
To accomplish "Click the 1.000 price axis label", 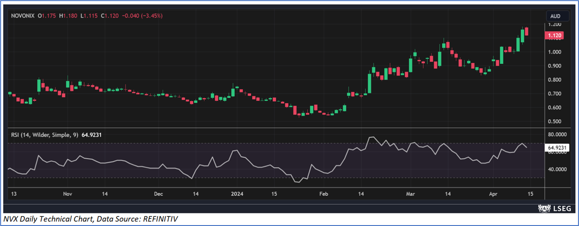I will (x=555, y=52).
